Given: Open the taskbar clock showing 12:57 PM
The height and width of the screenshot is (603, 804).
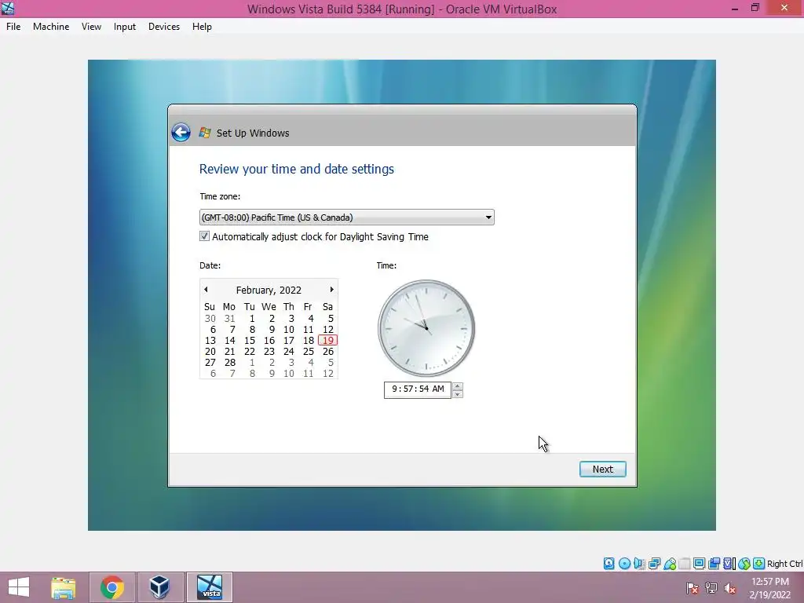Looking at the screenshot, I should [x=770, y=588].
